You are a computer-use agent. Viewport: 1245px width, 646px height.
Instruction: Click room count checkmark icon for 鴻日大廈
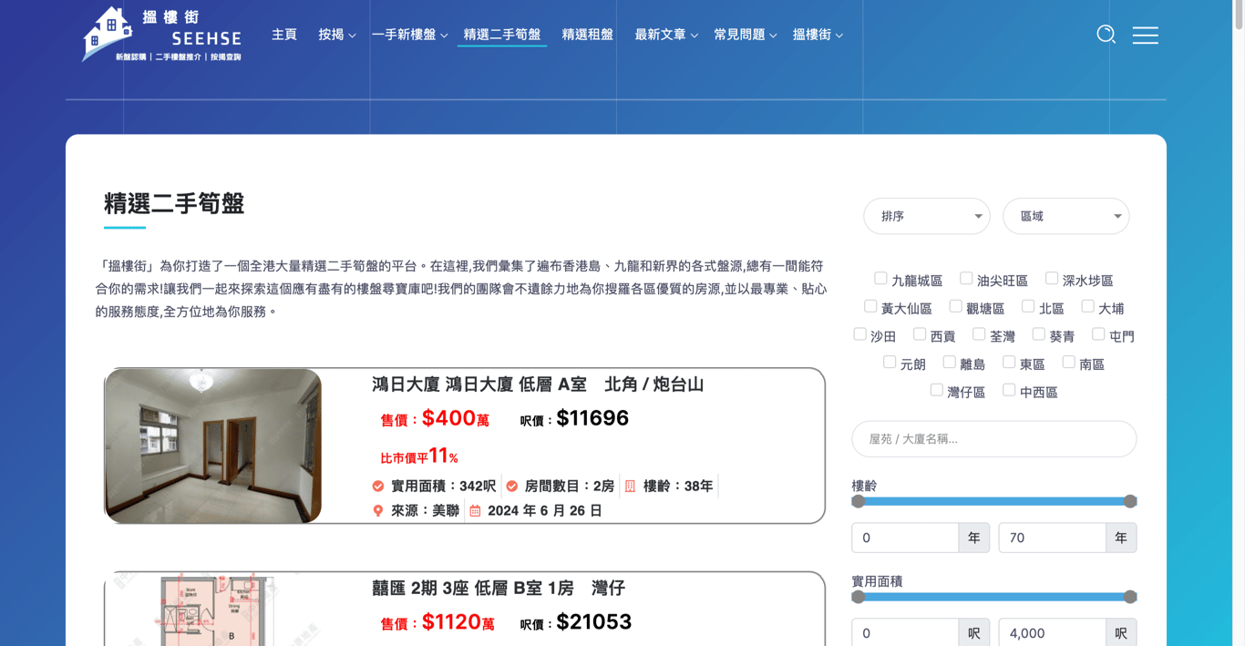click(x=512, y=487)
